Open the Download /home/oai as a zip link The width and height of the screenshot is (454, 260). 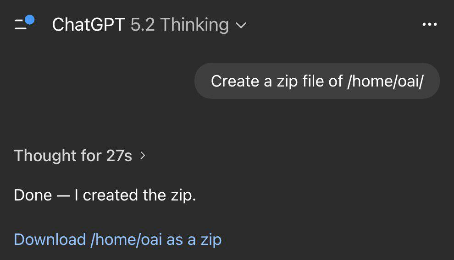click(118, 239)
